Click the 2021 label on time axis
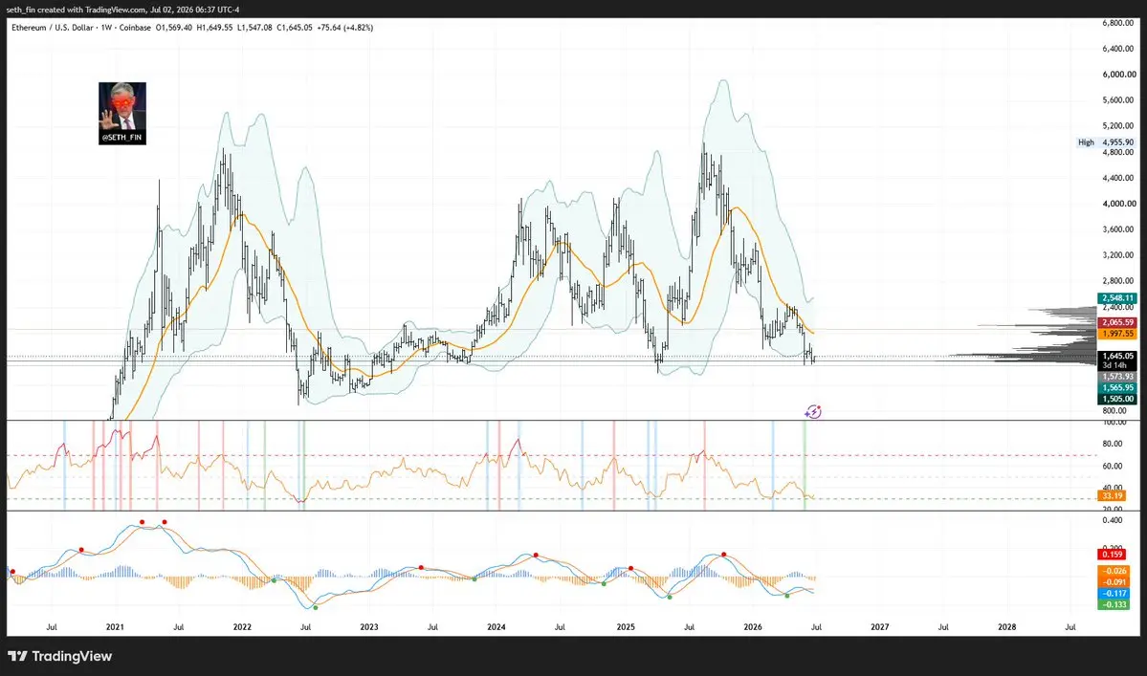 pos(115,627)
